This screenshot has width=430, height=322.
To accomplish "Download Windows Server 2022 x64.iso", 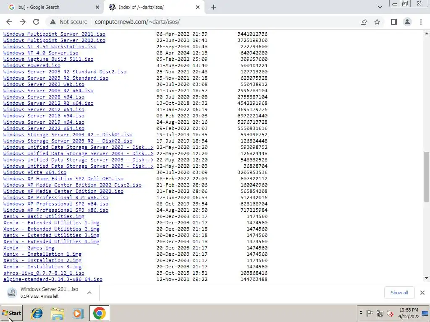I will point(44,128).
